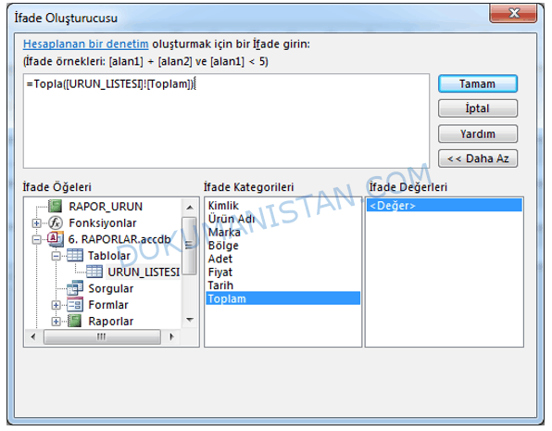
Task: Expand the Raporlar tree node
Action: tap(56, 322)
